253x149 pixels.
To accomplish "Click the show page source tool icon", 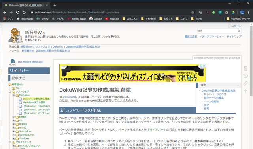I will click(x=245, y=68).
